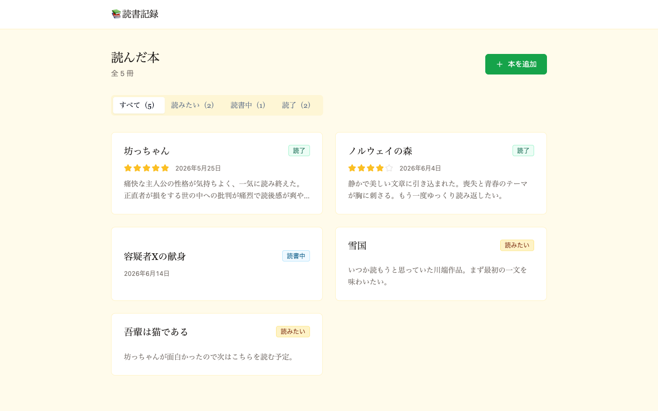Viewport: 658px width, 411px height.
Task: Click the 読んだ本 page heading
Action: [135, 58]
